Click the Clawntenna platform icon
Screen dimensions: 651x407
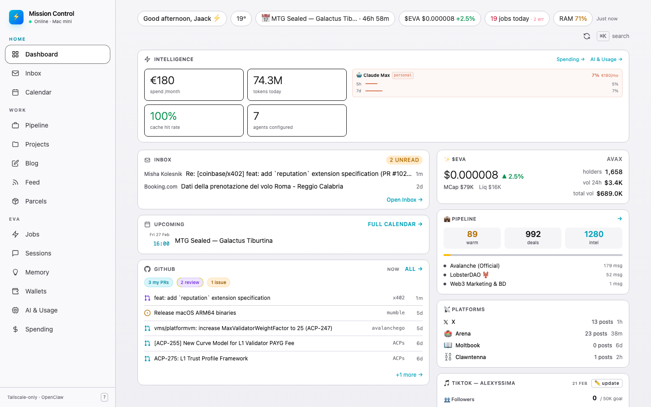[x=448, y=357]
